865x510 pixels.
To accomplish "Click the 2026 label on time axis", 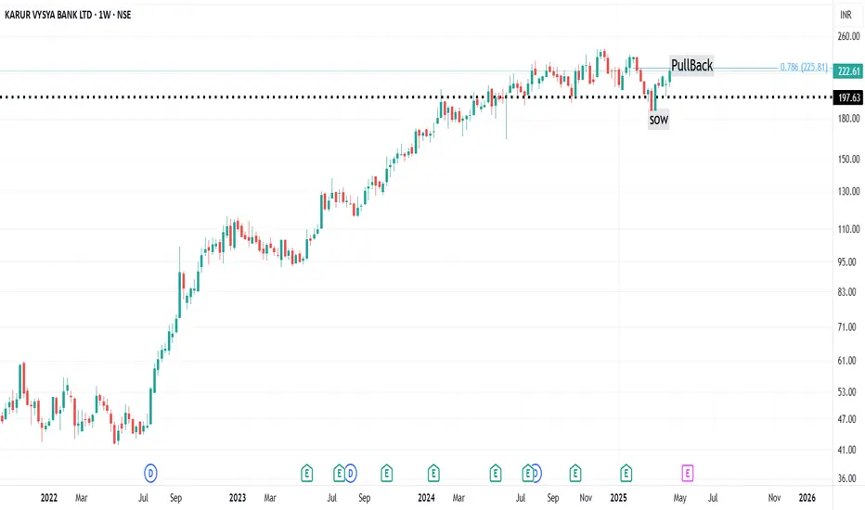I will 807,498.
